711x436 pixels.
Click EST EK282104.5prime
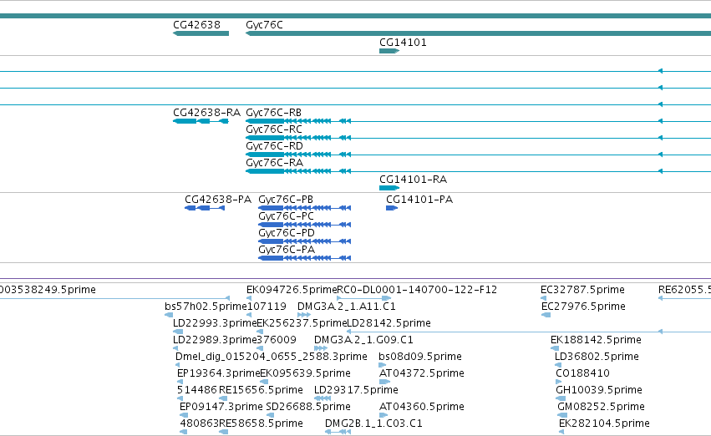coord(604,423)
